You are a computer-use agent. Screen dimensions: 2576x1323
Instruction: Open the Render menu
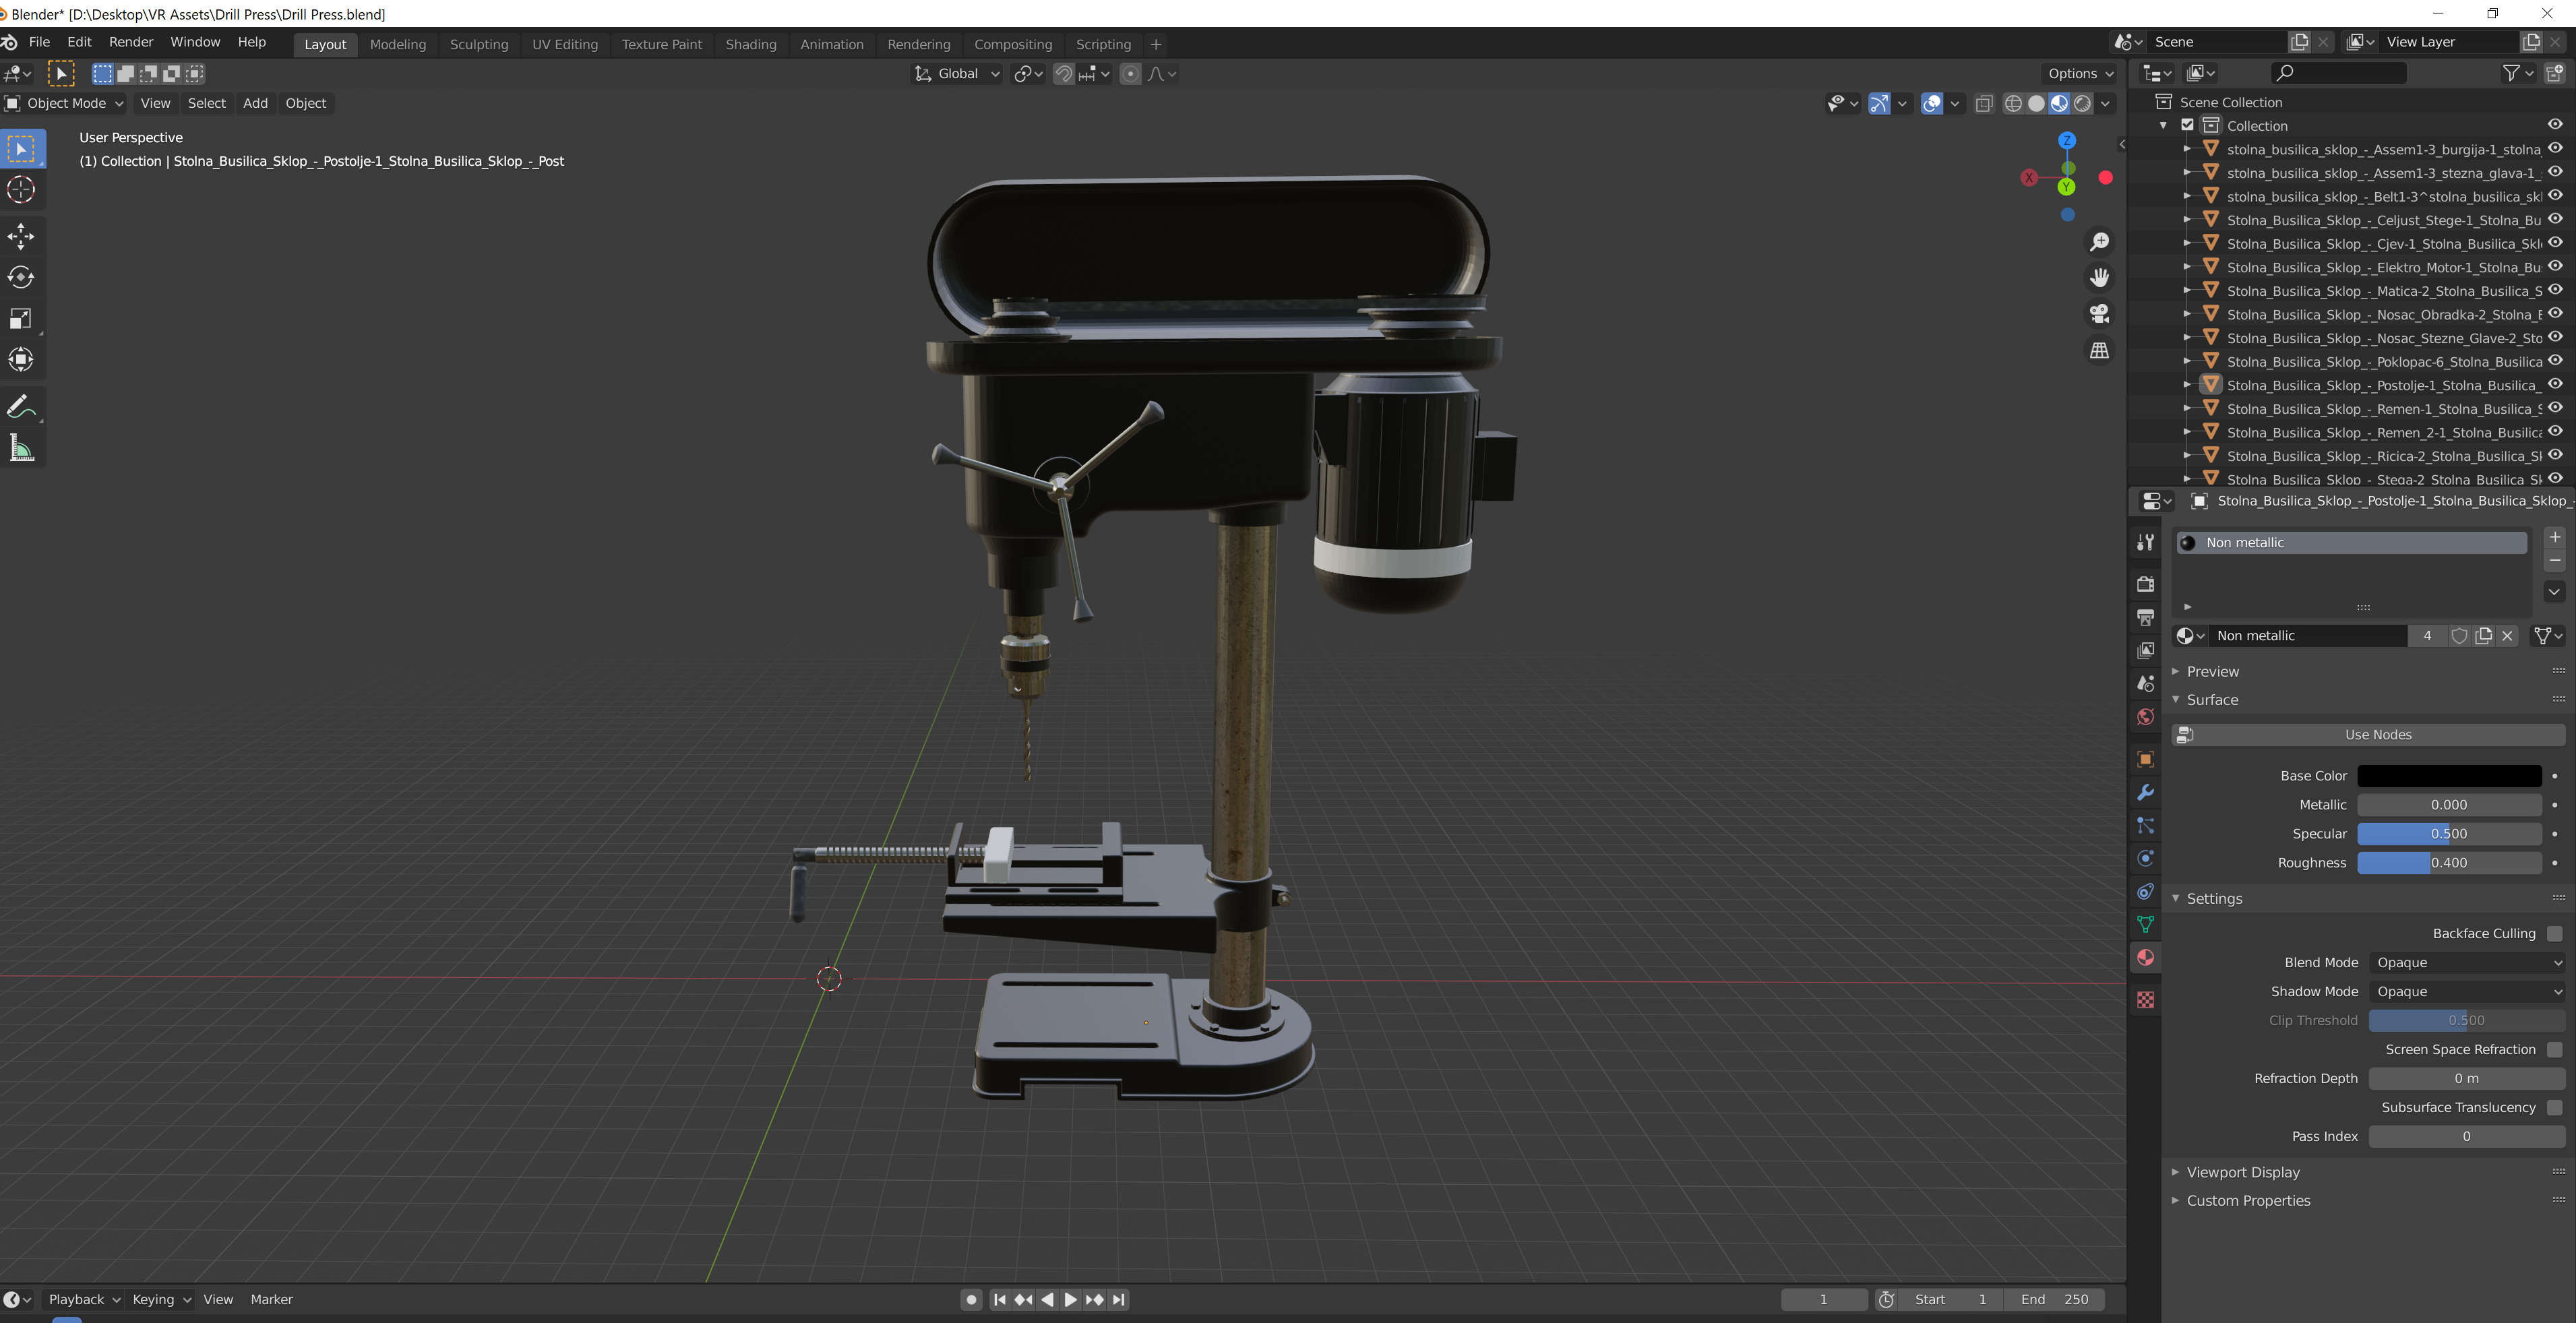(x=131, y=42)
